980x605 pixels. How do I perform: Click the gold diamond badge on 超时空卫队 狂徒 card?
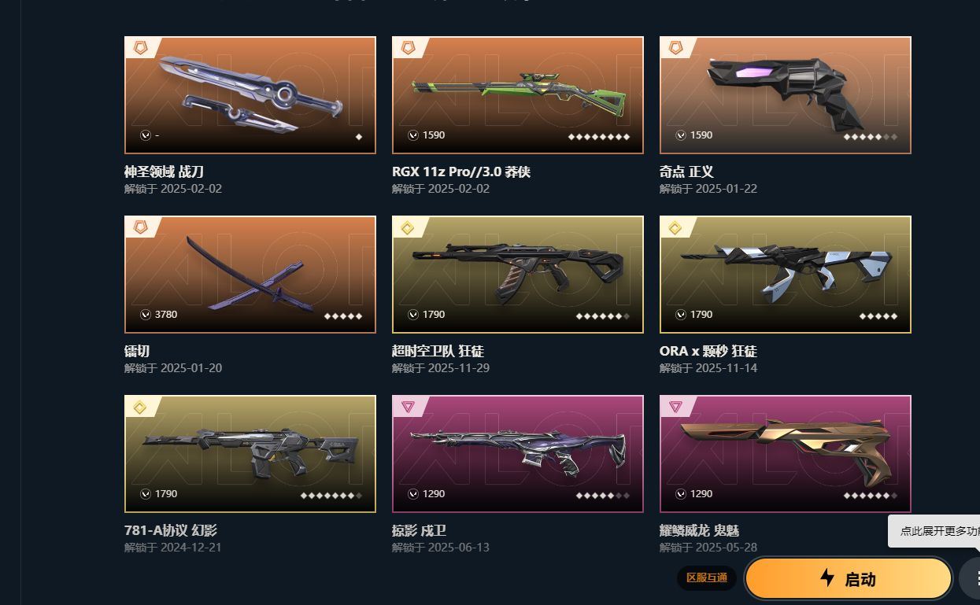(408, 228)
